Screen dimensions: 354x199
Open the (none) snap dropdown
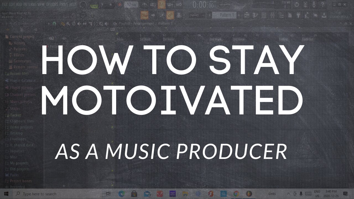(197, 15)
